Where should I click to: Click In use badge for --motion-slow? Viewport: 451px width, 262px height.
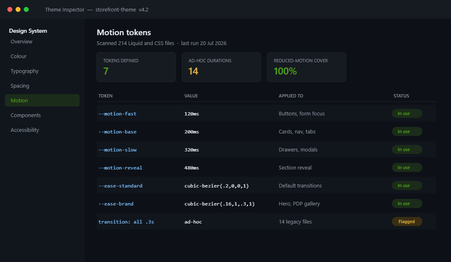(x=407, y=149)
